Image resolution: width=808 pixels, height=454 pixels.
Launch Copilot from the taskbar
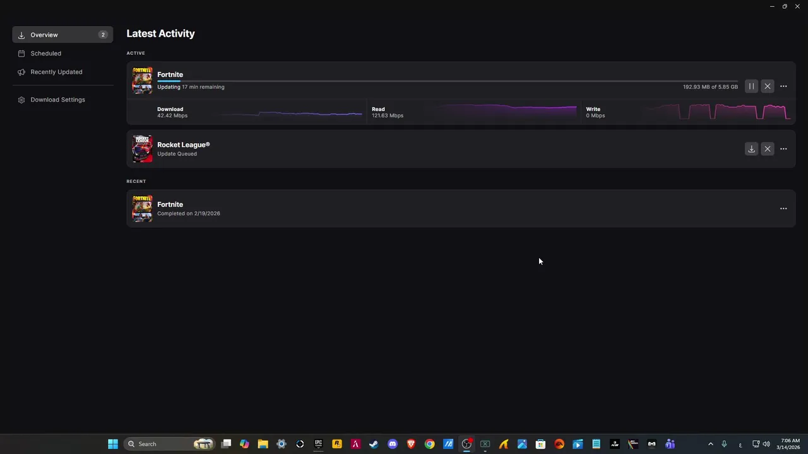click(x=244, y=444)
